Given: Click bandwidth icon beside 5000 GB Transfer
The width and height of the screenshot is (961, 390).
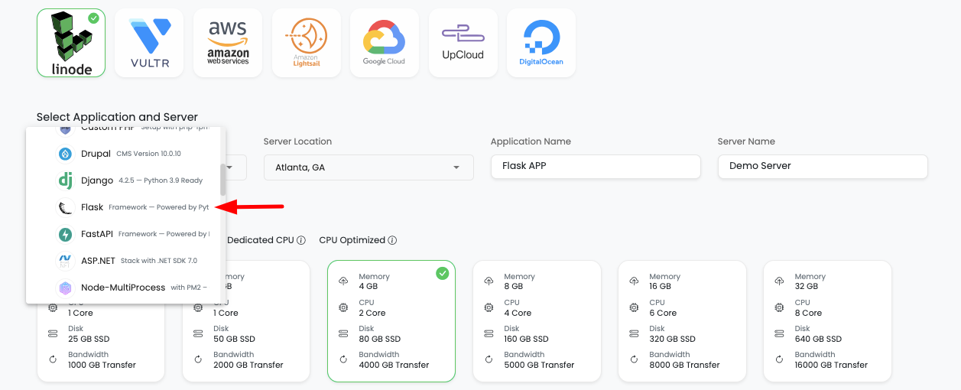Looking at the screenshot, I should [489, 359].
